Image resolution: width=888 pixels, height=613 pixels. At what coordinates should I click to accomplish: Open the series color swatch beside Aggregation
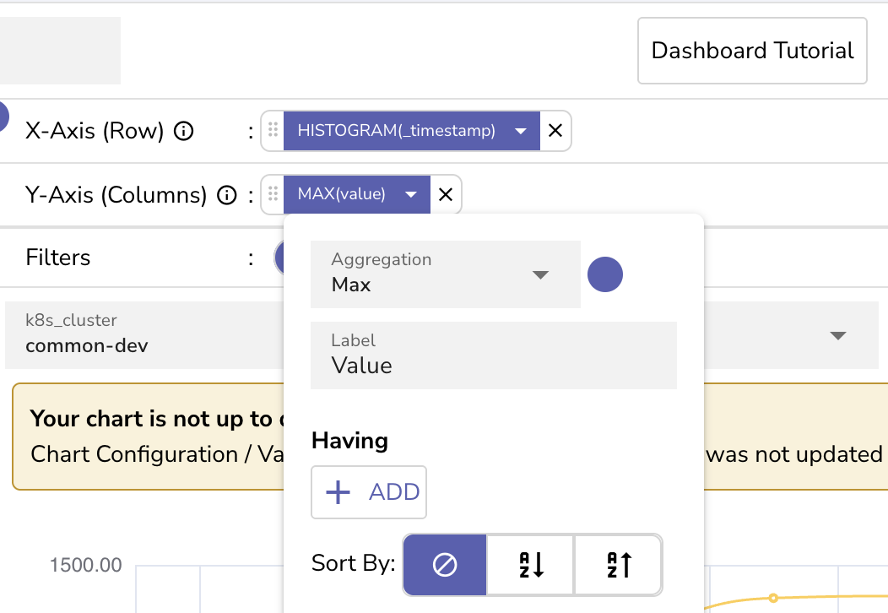coord(604,274)
